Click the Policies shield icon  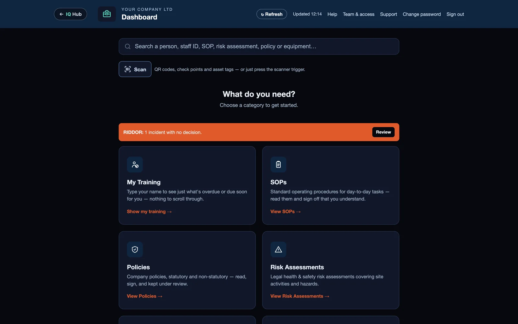(x=135, y=249)
